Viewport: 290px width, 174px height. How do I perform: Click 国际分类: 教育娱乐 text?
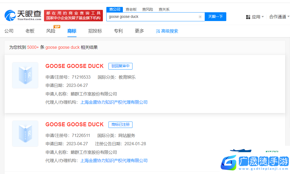(x=117, y=77)
